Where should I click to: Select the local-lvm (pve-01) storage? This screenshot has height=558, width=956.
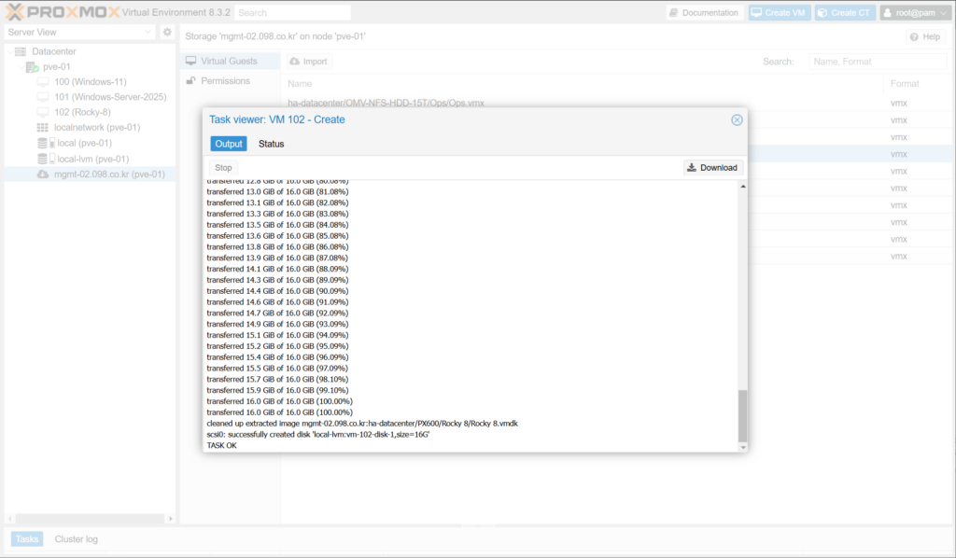tap(92, 159)
